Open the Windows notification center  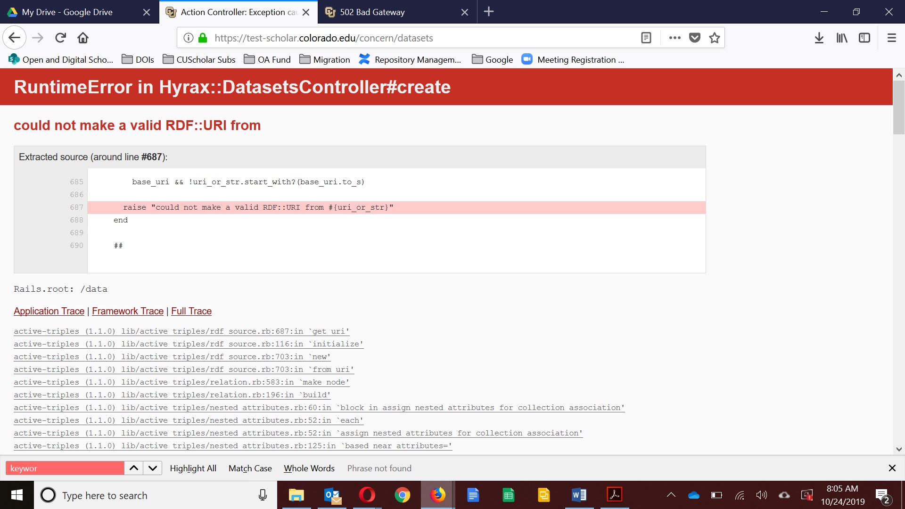pyautogui.click(x=882, y=495)
